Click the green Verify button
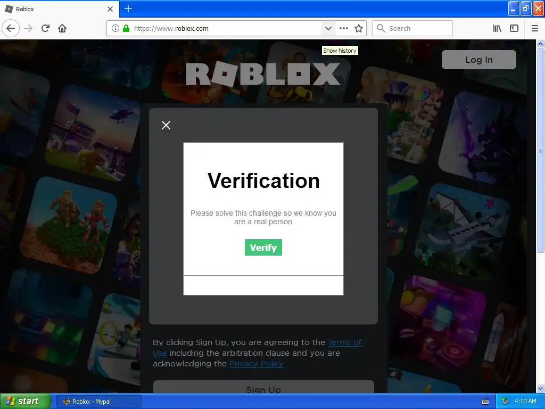 pos(263,248)
